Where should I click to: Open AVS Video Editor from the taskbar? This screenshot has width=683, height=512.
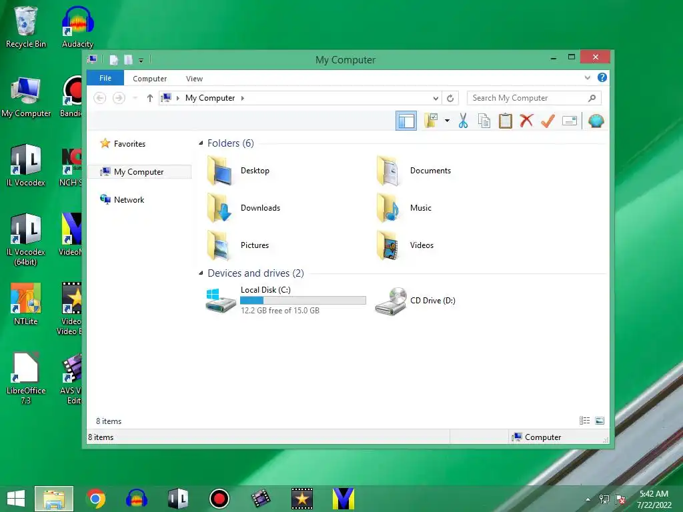[261, 499]
